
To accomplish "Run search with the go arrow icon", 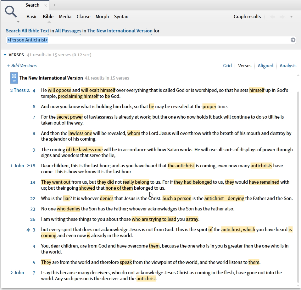I will point(293,40).
